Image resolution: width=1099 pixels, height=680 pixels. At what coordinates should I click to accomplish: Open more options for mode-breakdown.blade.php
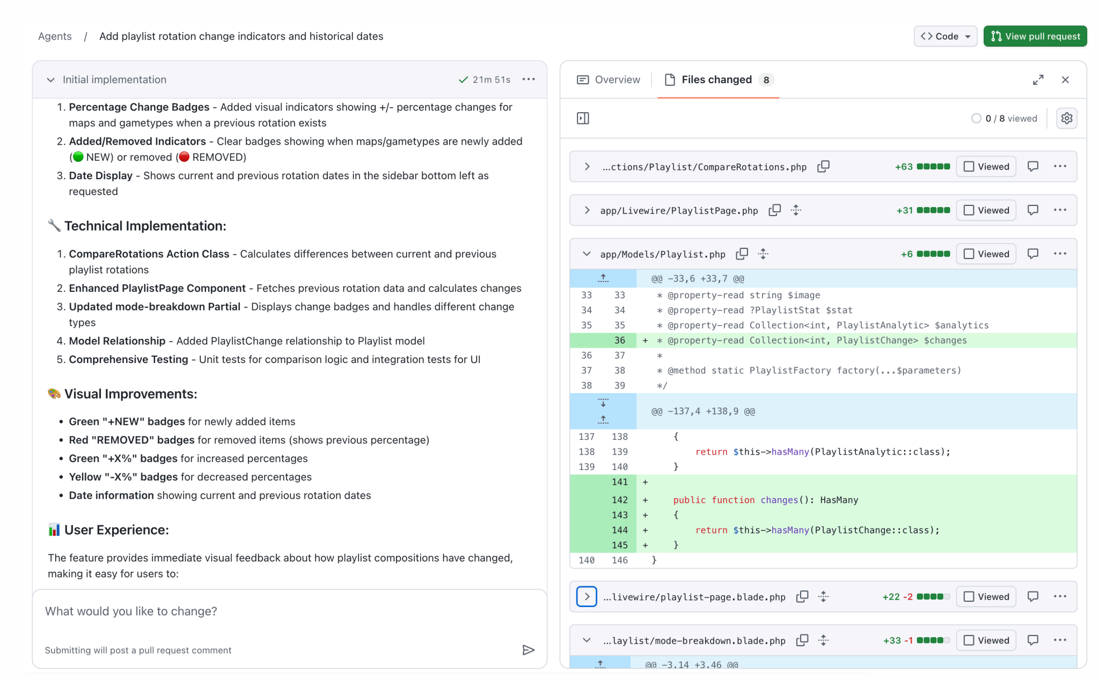(1060, 640)
